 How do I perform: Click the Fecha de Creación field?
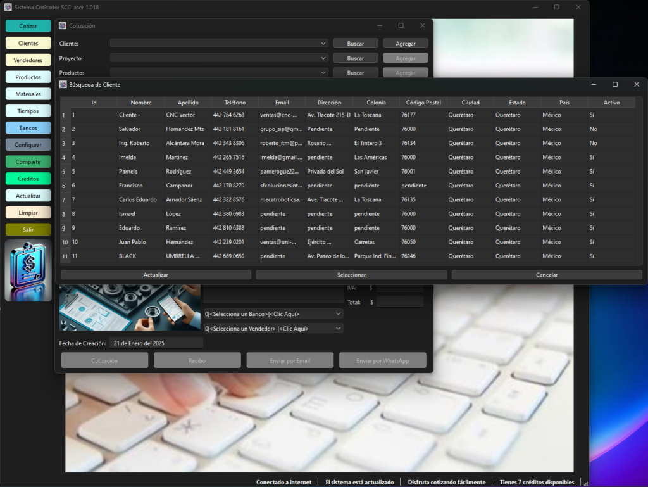click(156, 343)
